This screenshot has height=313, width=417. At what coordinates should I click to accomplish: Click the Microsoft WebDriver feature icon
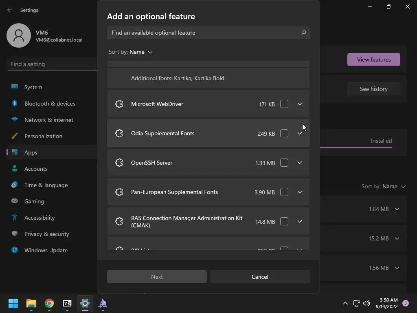119,104
